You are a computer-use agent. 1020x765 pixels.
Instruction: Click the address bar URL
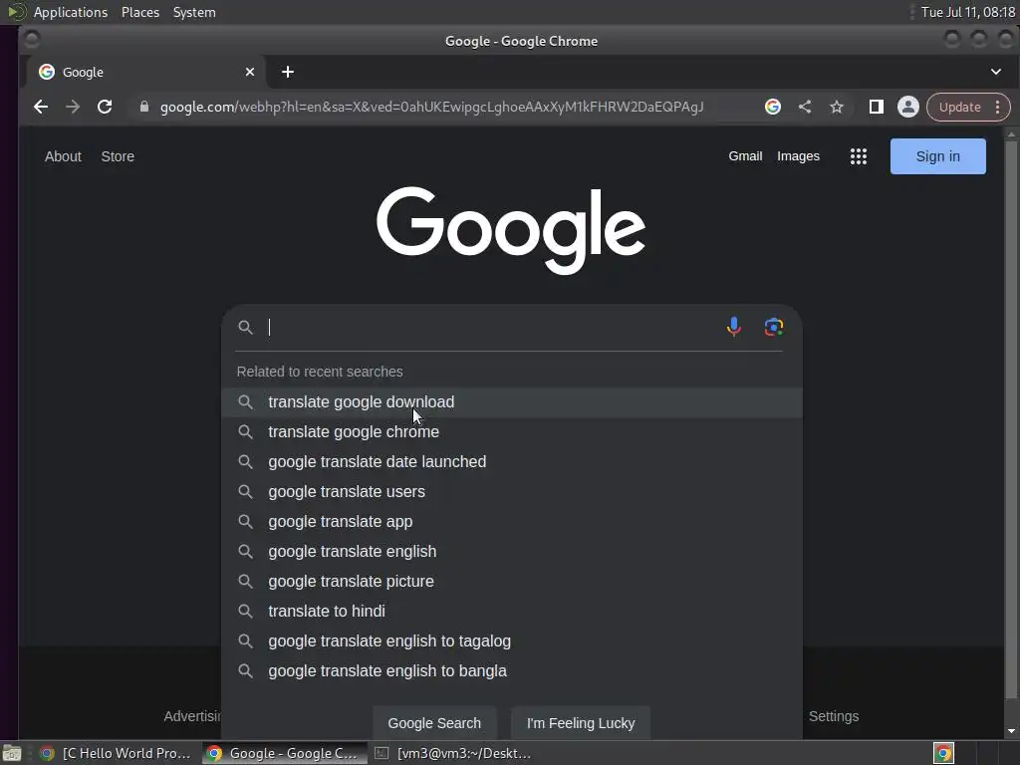click(432, 107)
